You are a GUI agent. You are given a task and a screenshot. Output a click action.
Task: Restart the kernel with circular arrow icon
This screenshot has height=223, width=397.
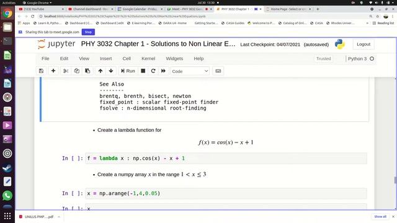pyautogui.click(x=153, y=71)
